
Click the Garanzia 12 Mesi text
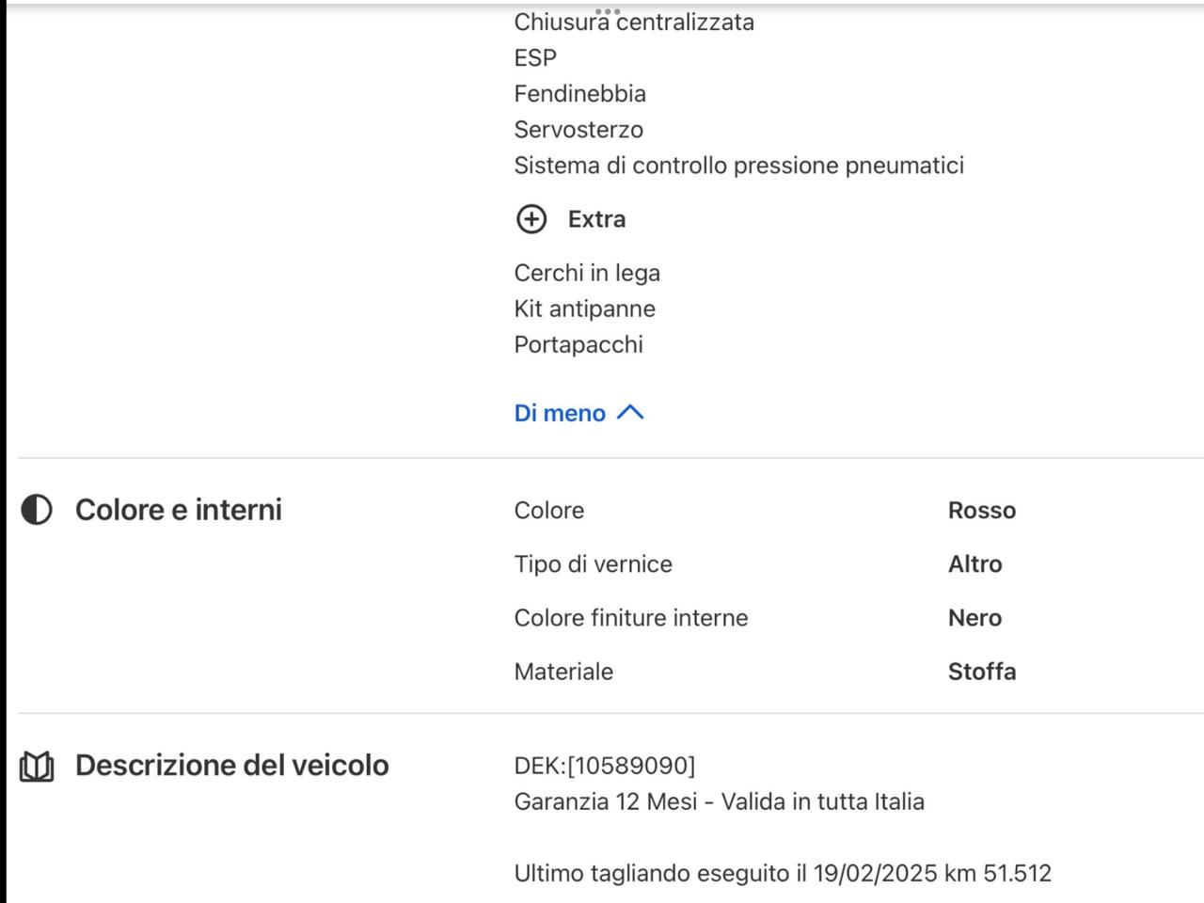point(719,801)
